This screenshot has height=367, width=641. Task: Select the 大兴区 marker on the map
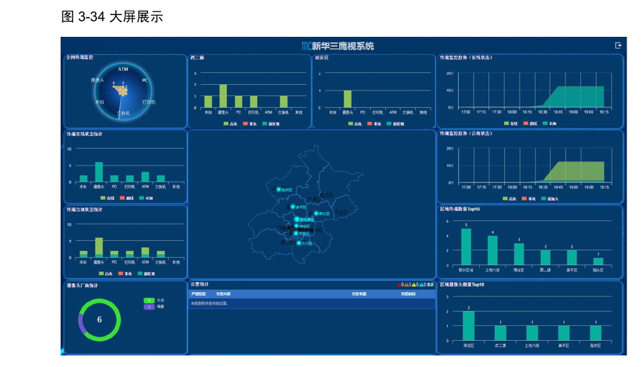(299, 243)
